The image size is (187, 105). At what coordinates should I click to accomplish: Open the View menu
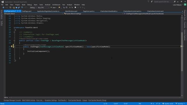coord(12,5)
